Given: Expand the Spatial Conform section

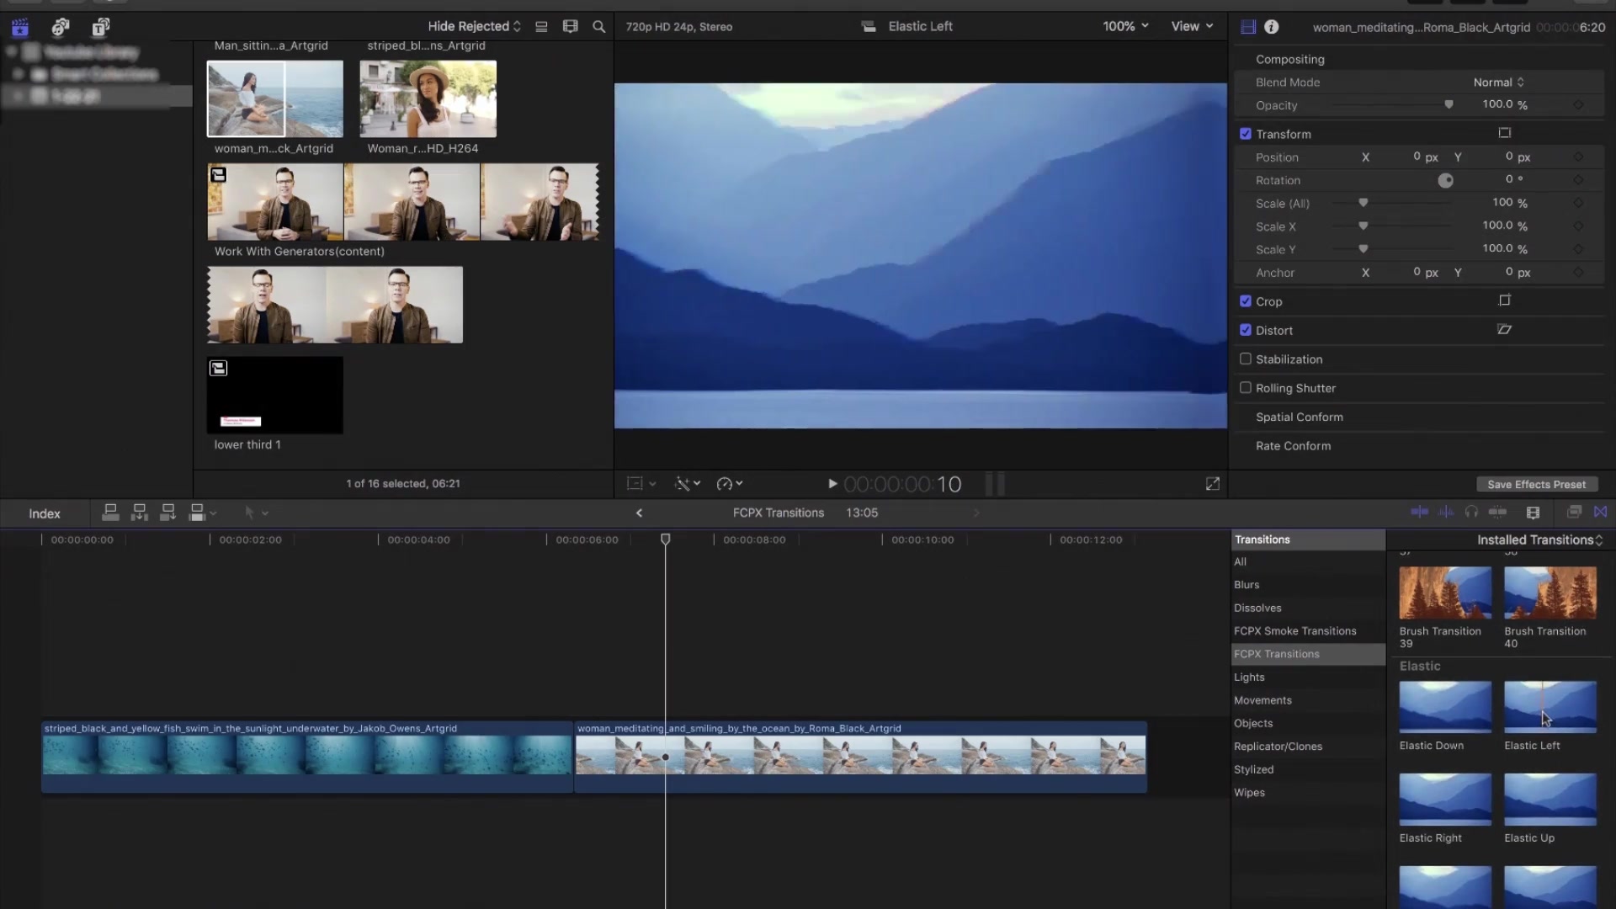Looking at the screenshot, I should click(1300, 417).
